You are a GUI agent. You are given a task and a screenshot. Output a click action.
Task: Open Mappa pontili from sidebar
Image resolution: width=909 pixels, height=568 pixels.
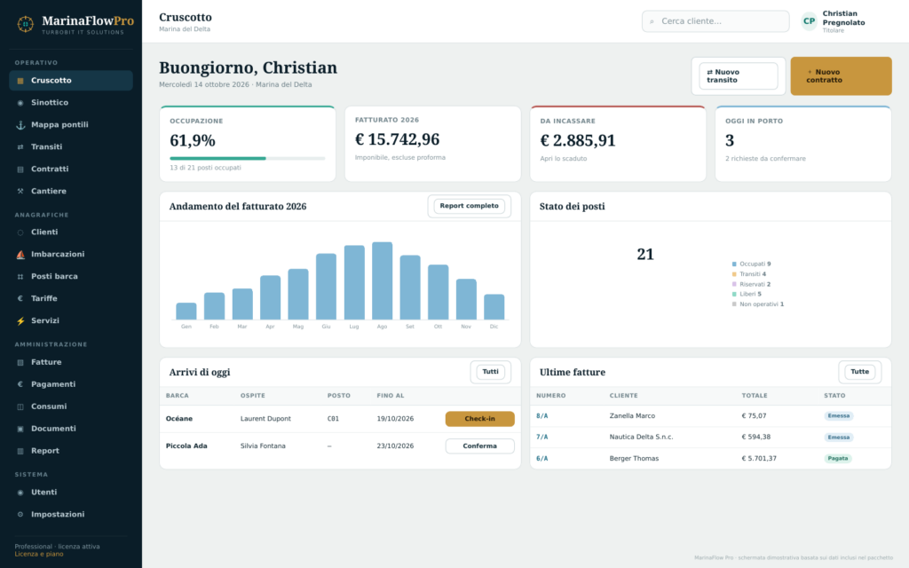(x=71, y=124)
